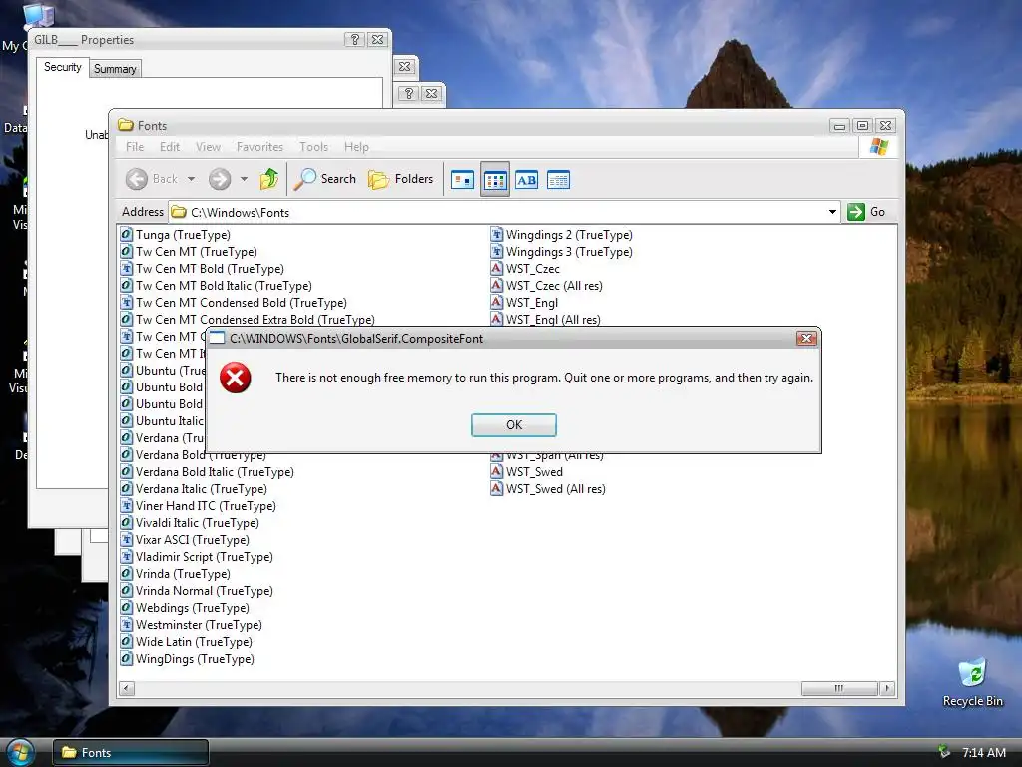Select Webdings (TrueType) font

tap(185, 608)
